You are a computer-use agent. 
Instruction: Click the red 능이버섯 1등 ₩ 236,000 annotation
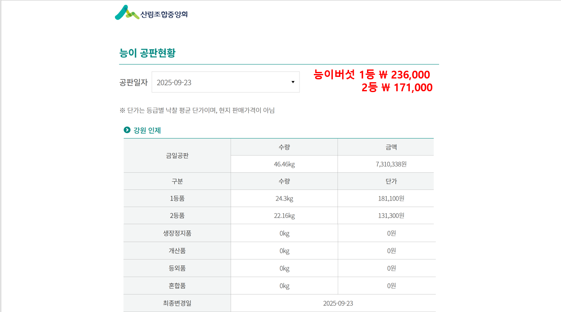(x=372, y=75)
